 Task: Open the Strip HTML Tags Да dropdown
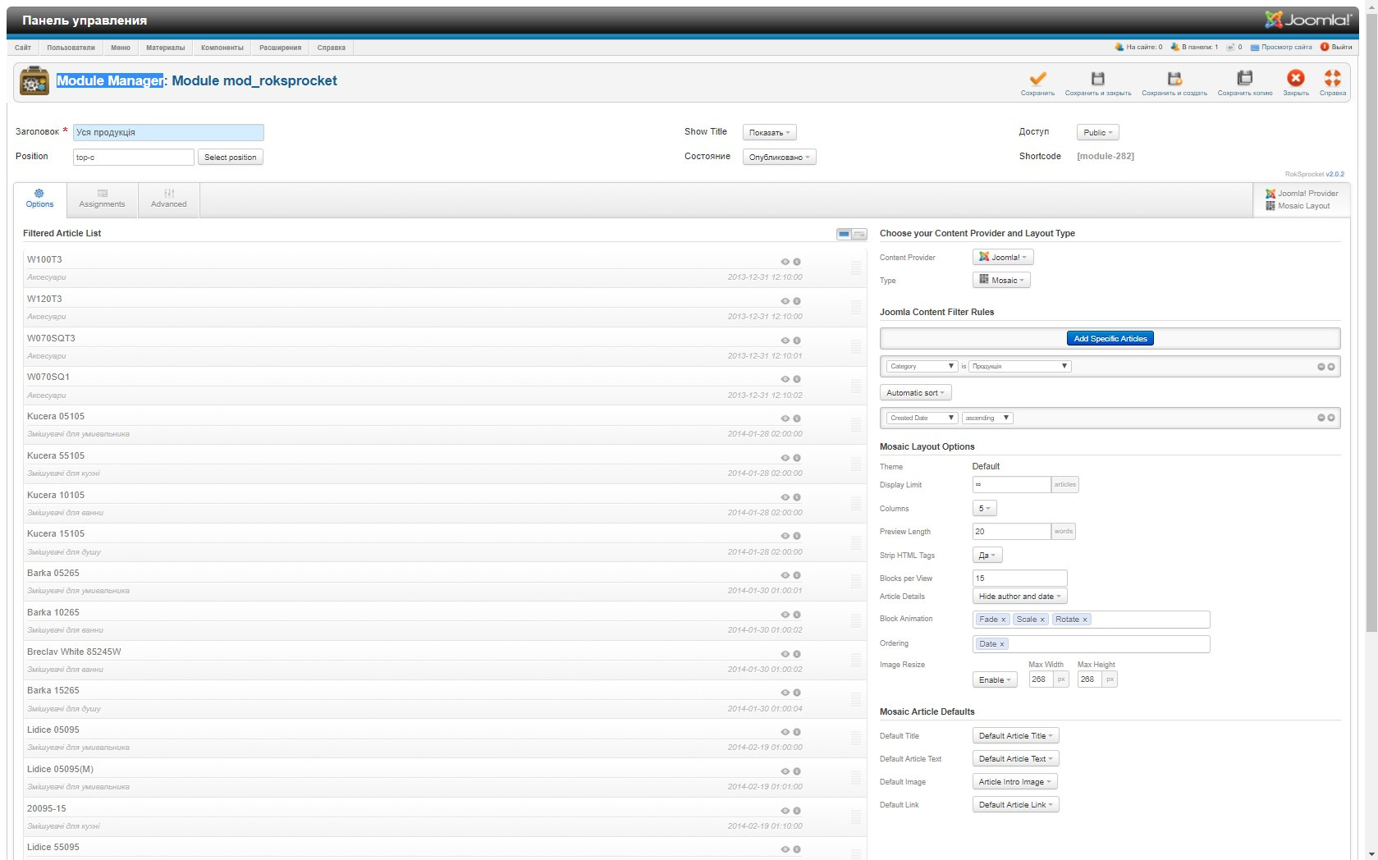(987, 556)
